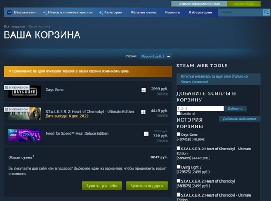Open the Страна country dropdown
271x201 pixels.
point(156,57)
